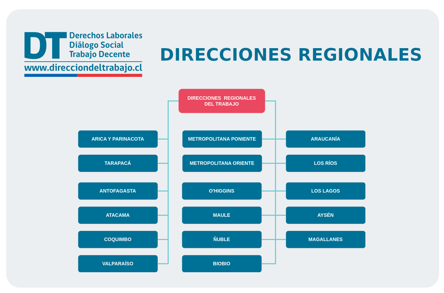444x293 pixels.
Task: Open the www.direcciondeltrabajo.cl link
Action: tap(83, 68)
